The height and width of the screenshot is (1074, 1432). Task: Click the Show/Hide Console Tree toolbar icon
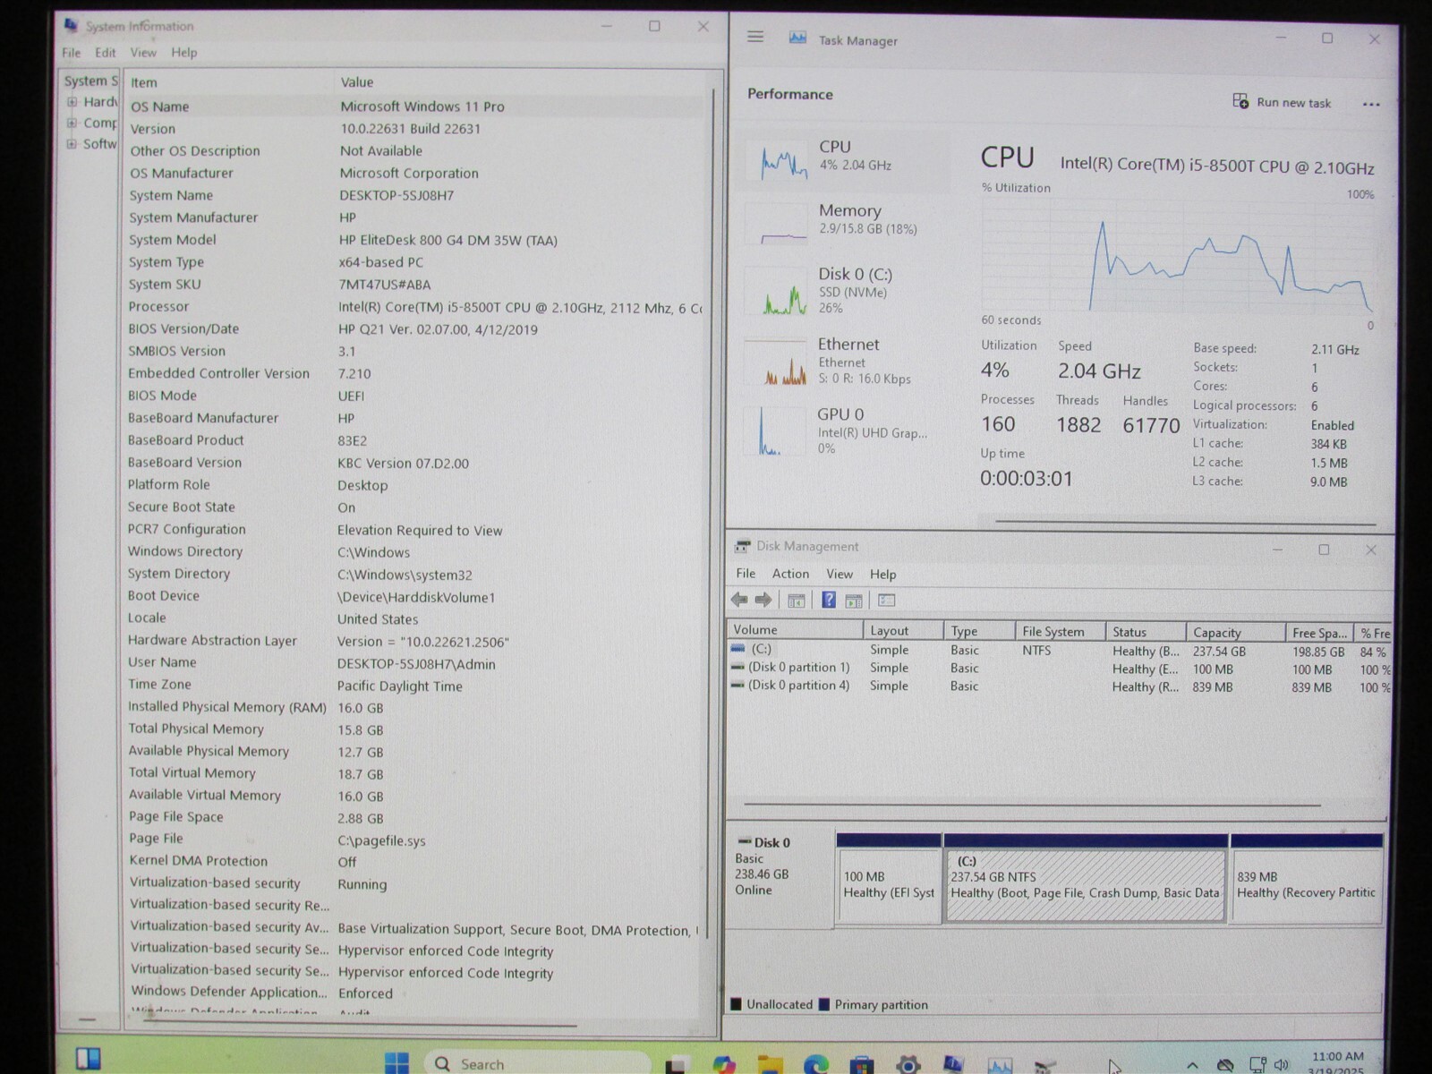796,600
